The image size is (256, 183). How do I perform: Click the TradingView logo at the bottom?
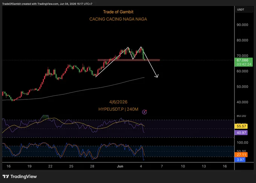pos(20,177)
